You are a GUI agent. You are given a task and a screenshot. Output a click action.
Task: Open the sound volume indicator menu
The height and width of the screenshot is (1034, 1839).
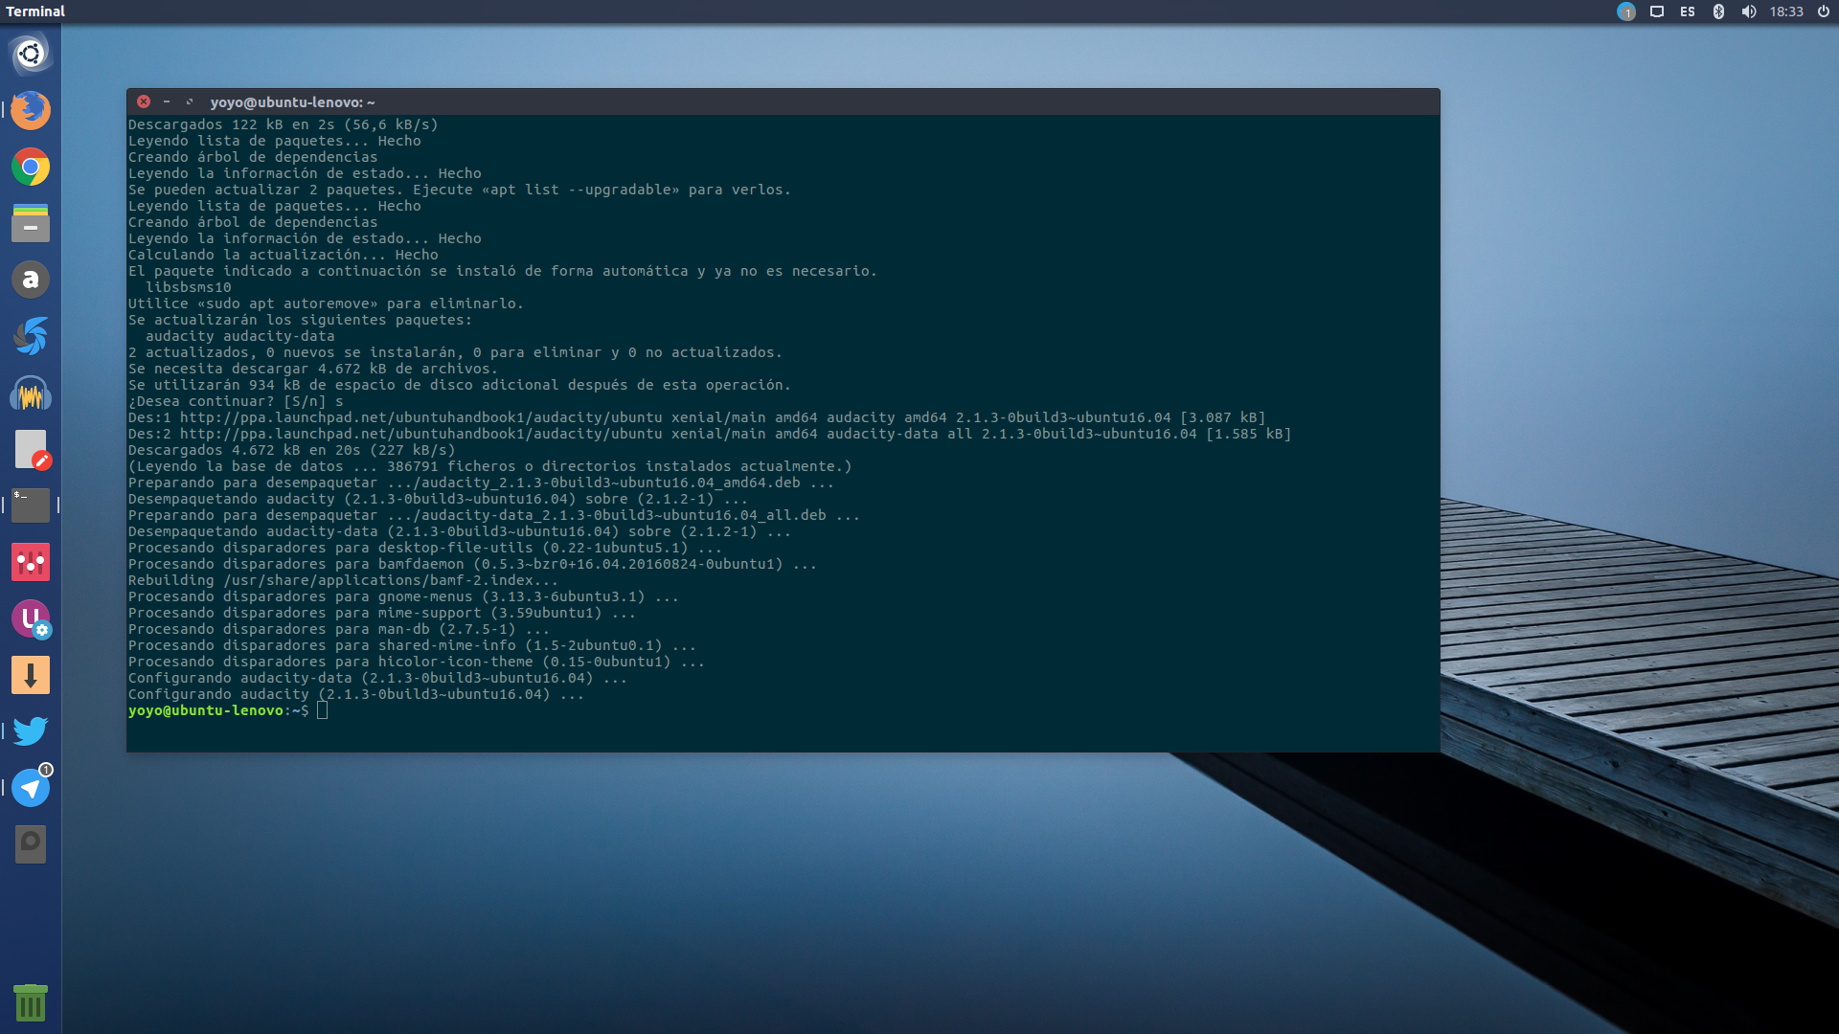[x=1749, y=11]
